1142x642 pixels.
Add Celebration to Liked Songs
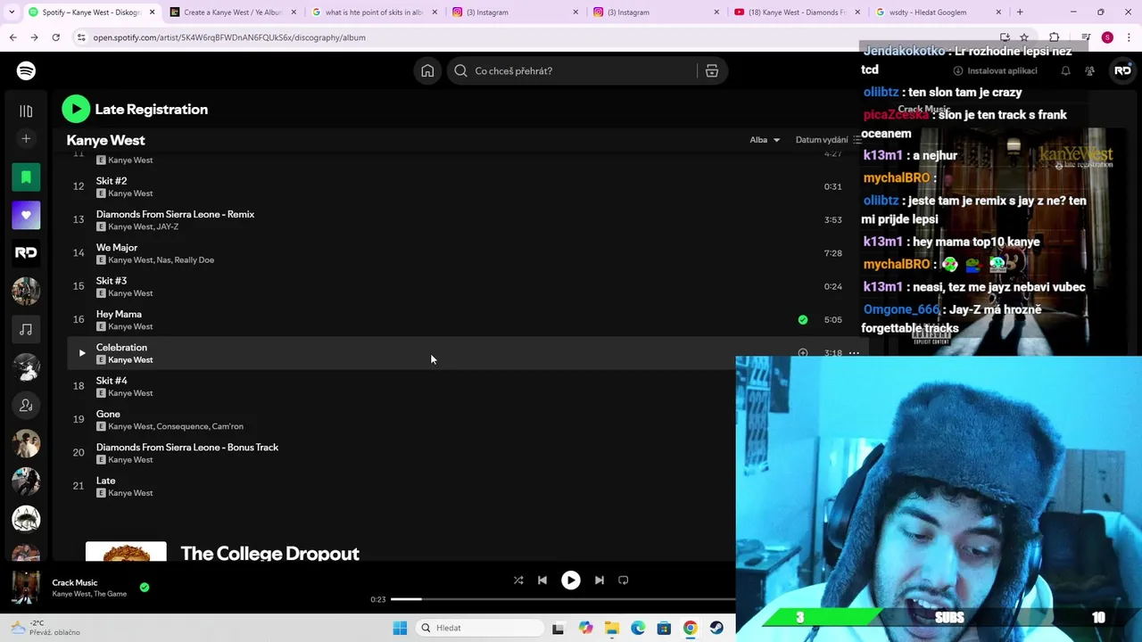803,353
